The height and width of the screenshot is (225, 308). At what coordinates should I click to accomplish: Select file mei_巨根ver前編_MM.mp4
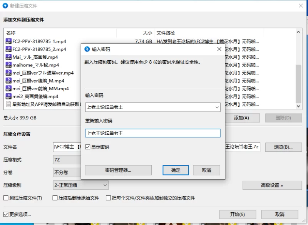tap(40, 89)
